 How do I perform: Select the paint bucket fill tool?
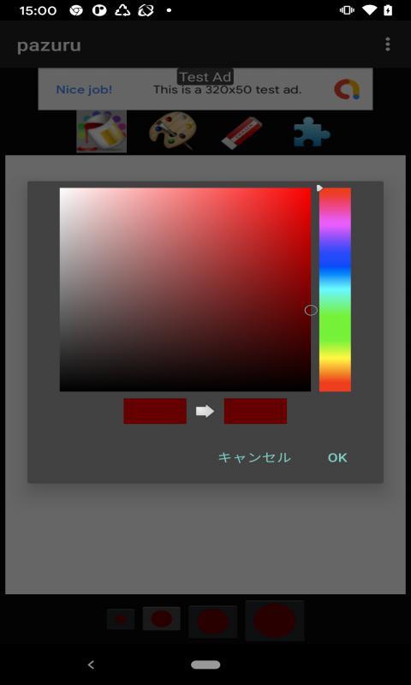(101, 132)
